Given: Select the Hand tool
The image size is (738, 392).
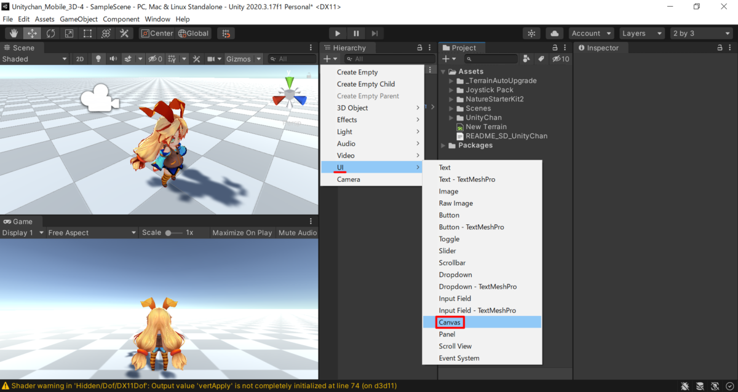Looking at the screenshot, I should pyautogui.click(x=14, y=33).
